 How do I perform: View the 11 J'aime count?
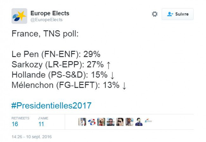(41, 124)
